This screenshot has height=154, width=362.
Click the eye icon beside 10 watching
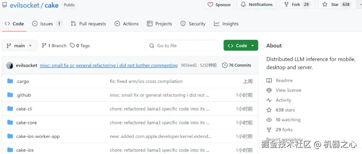pos(269,120)
